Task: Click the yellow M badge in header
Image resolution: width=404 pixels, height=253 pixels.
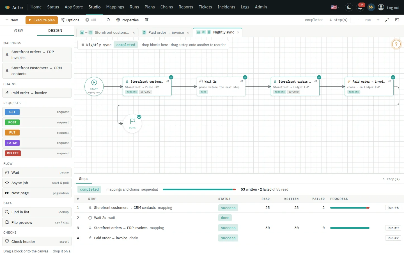Action: (371, 8)
